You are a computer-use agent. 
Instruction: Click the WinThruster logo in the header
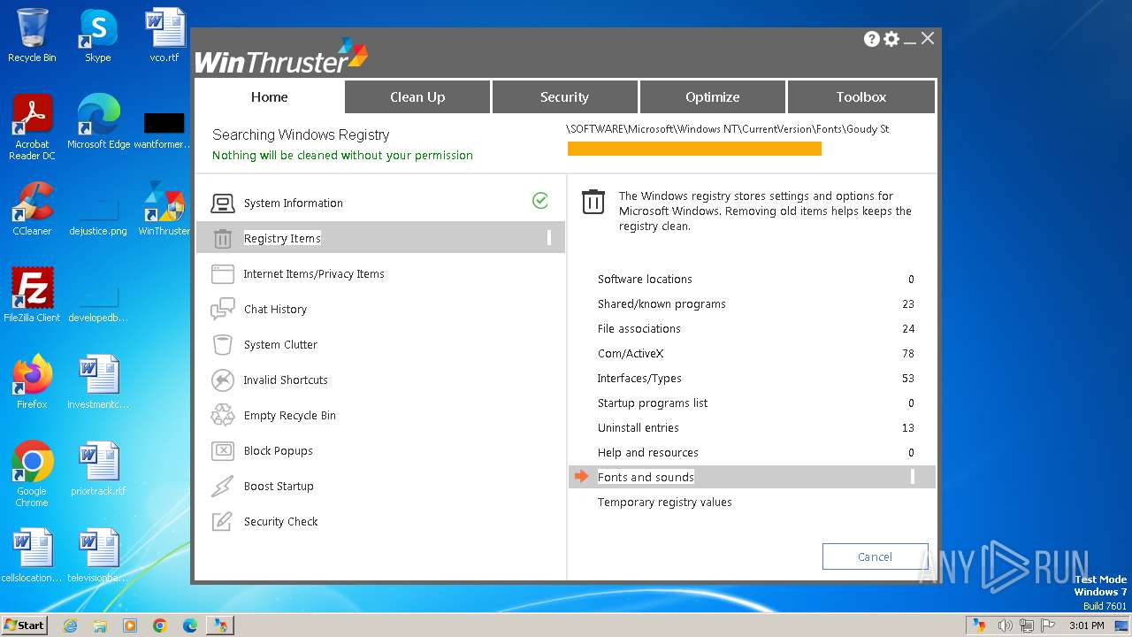tap(281, 56)
